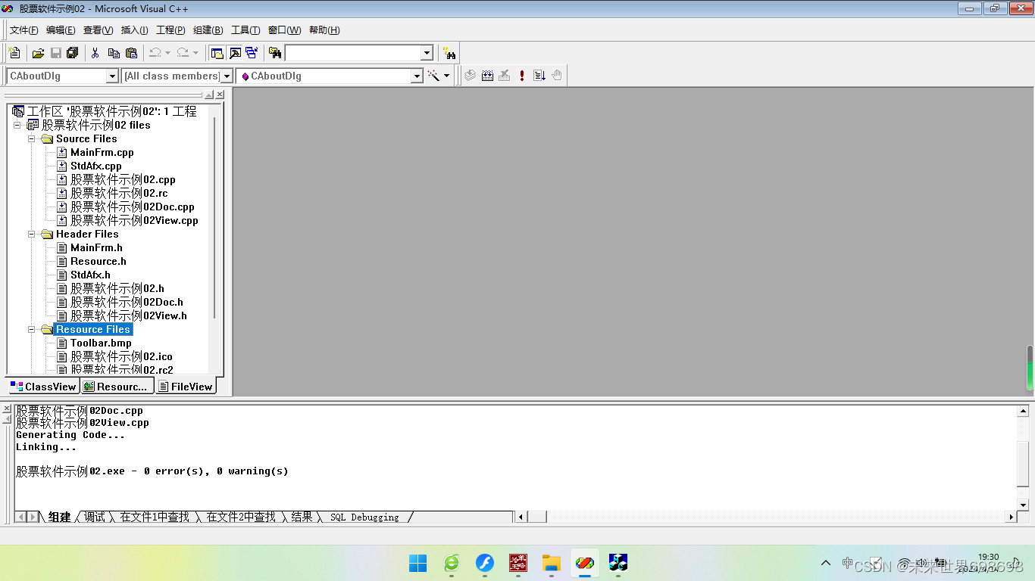Toggle the Output pane icon

coord(235,53)
